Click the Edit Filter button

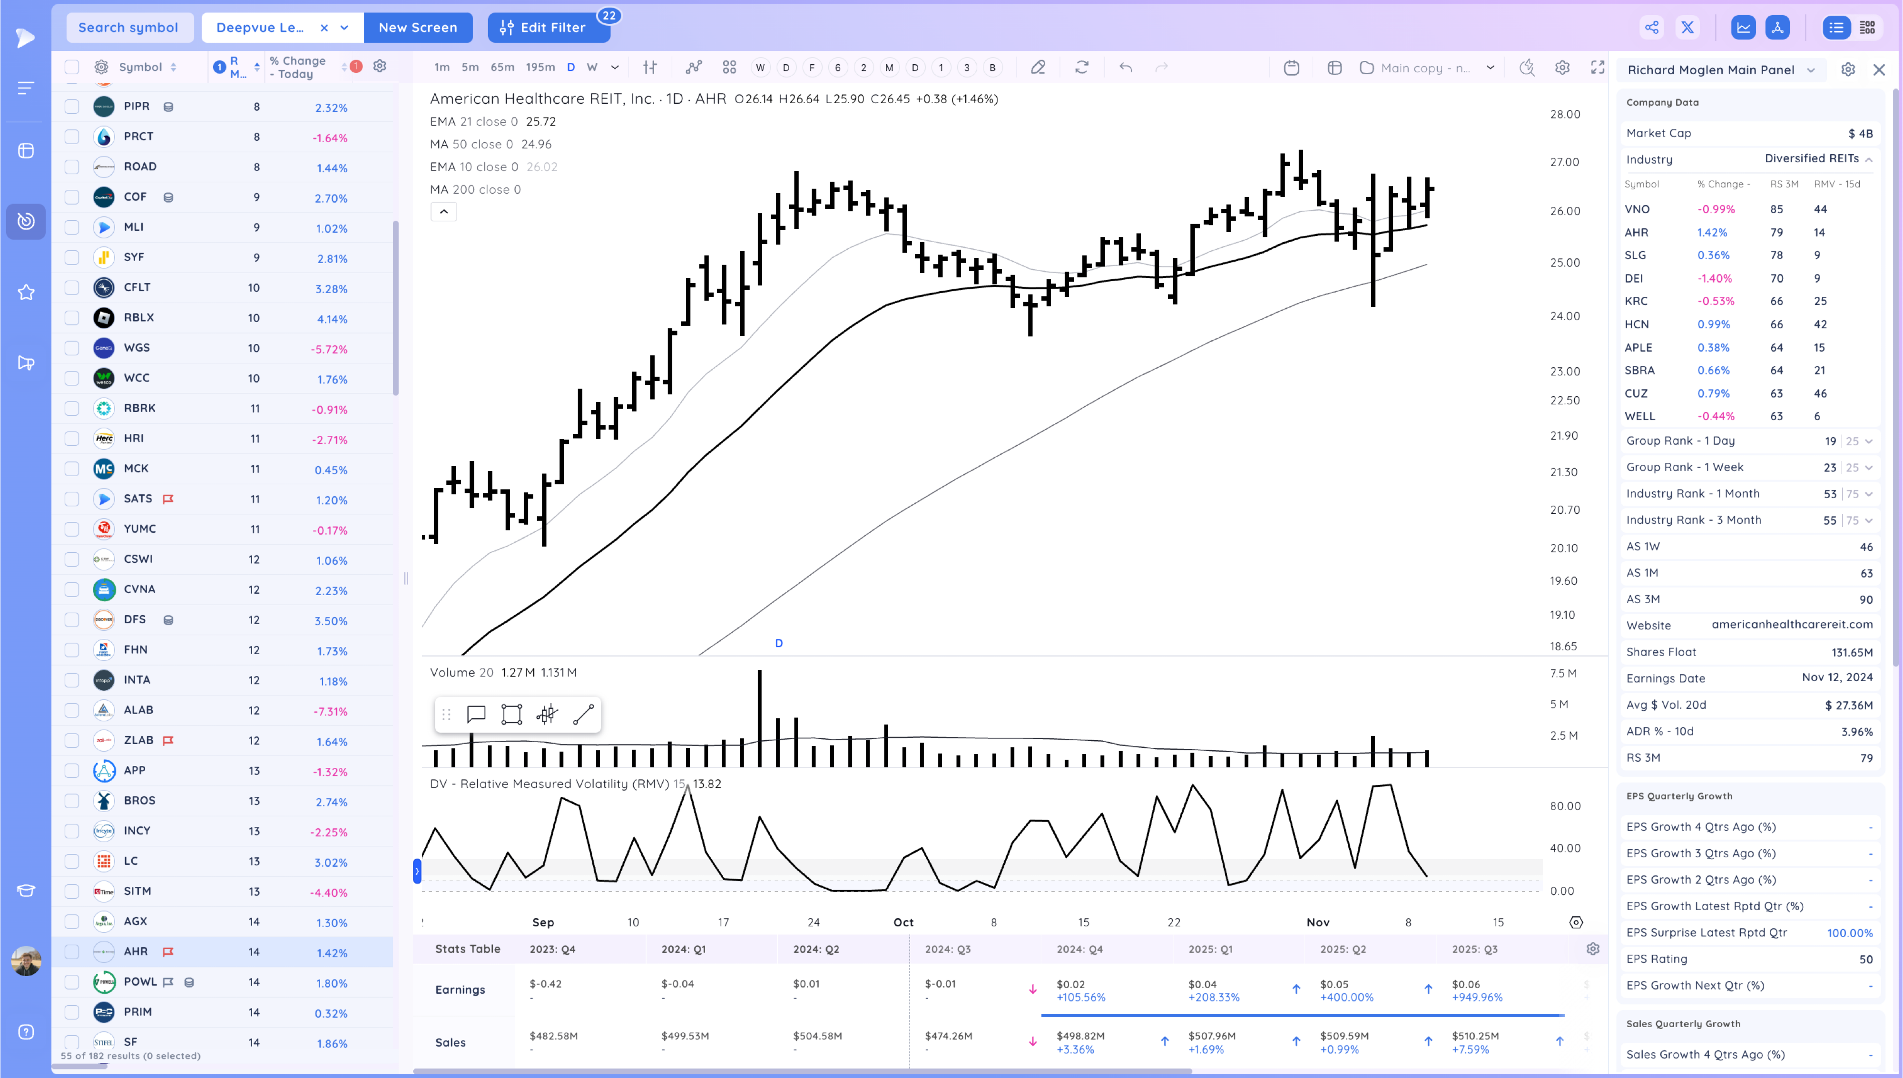549,28
